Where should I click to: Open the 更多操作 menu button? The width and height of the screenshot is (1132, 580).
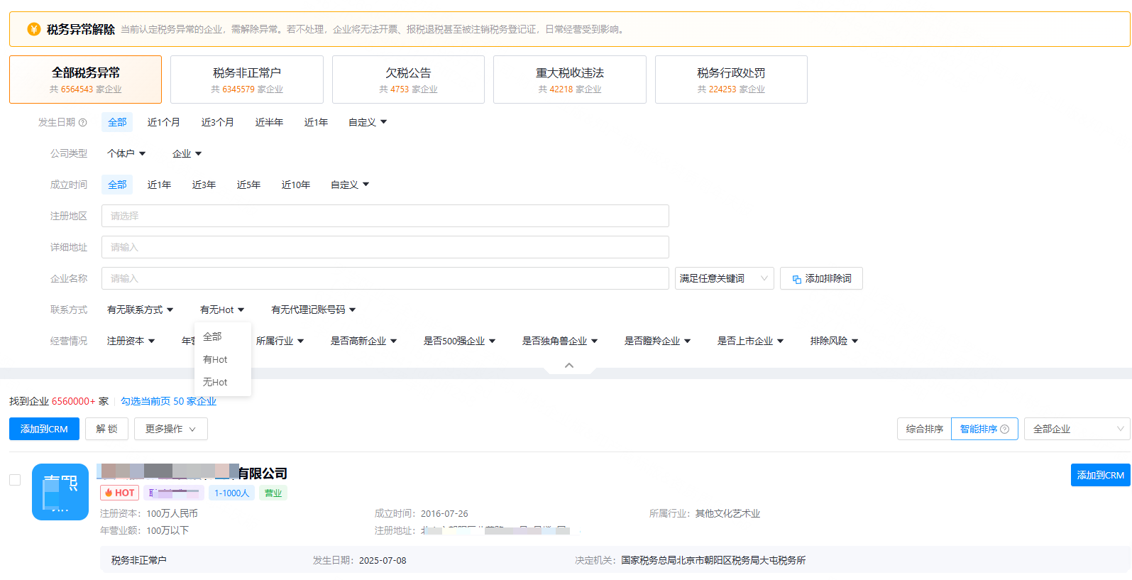tap(170, 429)
